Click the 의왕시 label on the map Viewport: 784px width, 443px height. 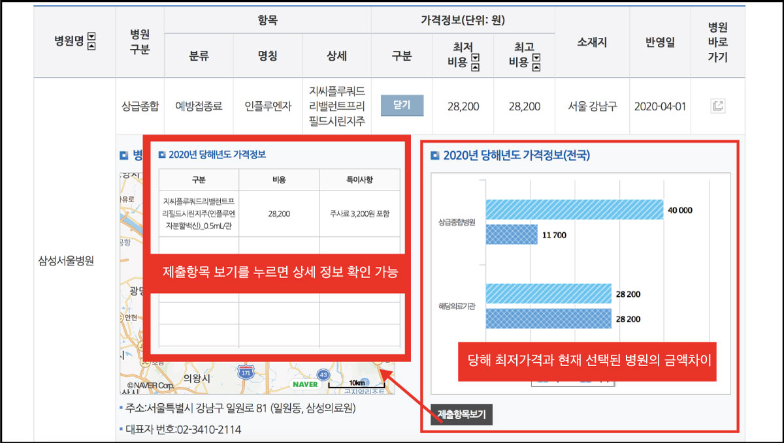[196, 378]
